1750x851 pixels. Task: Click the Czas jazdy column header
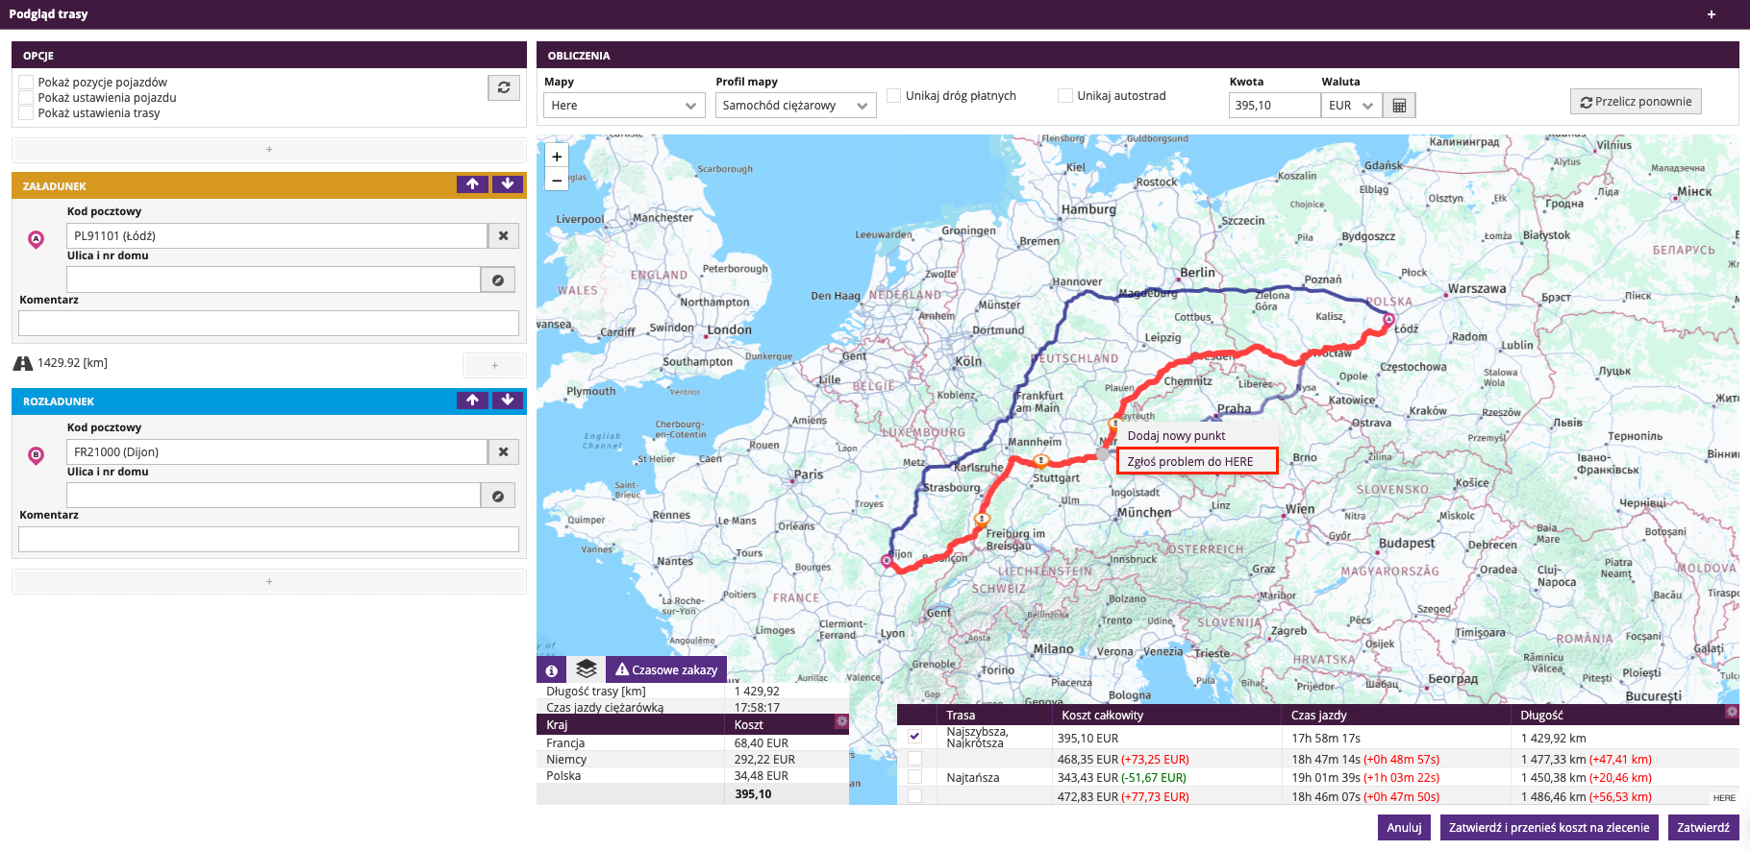(x=1397, y=715)
